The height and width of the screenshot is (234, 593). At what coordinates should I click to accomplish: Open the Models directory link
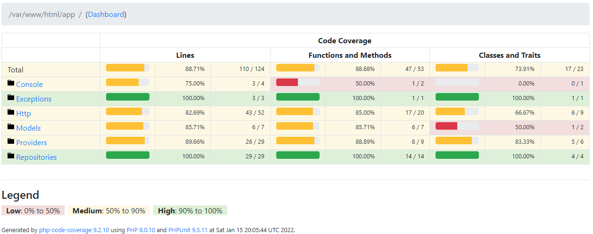[x=28, y=128]
